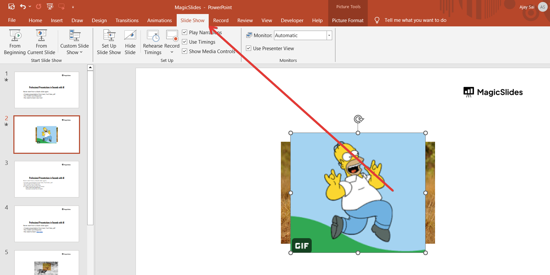Select the Slide Show tab
Image resolution: width=550 pixels, height=275 pixels.
pos(193,20)
